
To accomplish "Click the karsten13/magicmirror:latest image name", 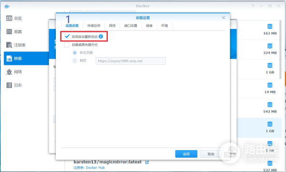I will [x=108, y=162].
